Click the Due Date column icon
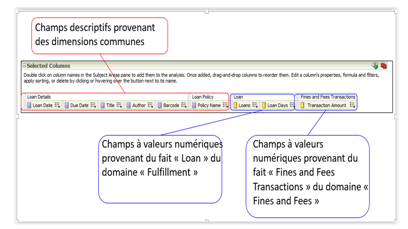 click(x=67, y=105)
